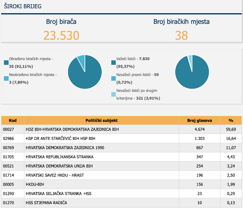The height and width of the screenshot is (208, 243).
Task: Click vote count 196
Action: point(199,175)
